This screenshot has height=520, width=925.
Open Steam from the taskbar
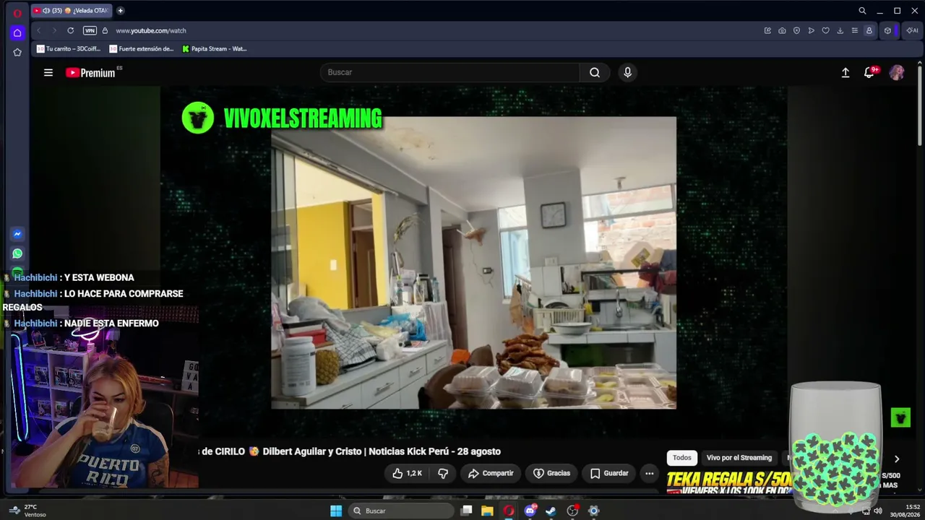551,511
